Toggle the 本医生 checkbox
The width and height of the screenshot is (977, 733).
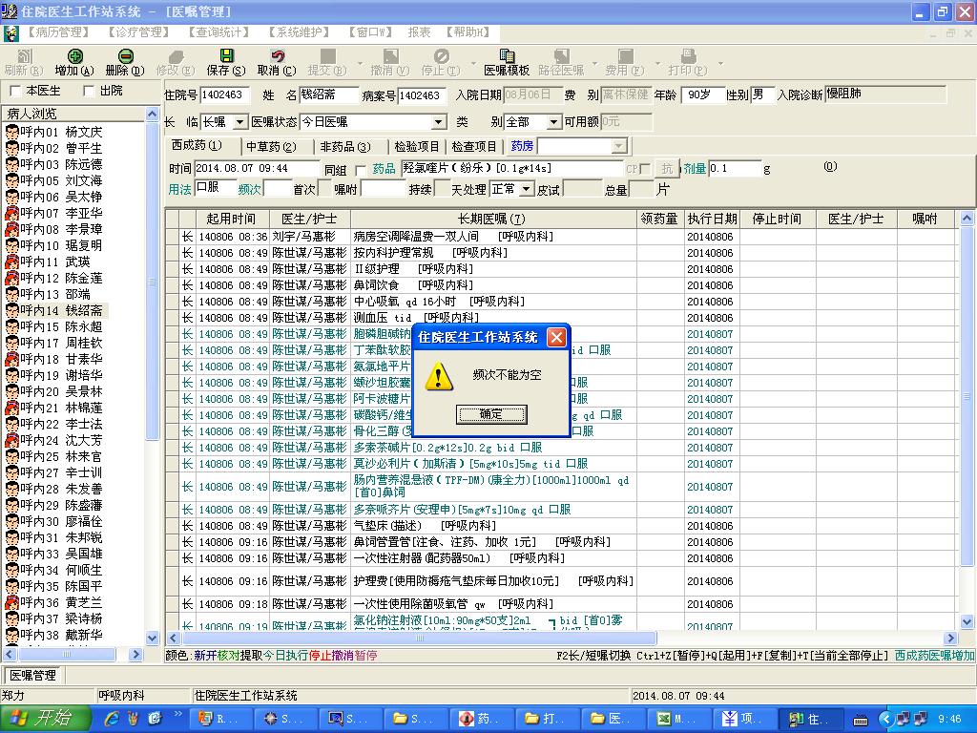pyautogui.click(x=15, y=91)
